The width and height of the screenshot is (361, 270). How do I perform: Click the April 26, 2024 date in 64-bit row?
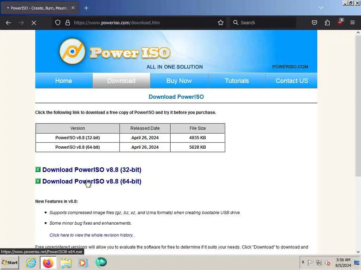click(145, 147)
